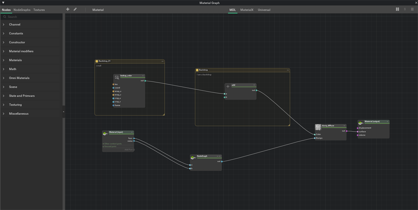
Task: Click the fuzz port on Material (input)
Action: (134, 138)
